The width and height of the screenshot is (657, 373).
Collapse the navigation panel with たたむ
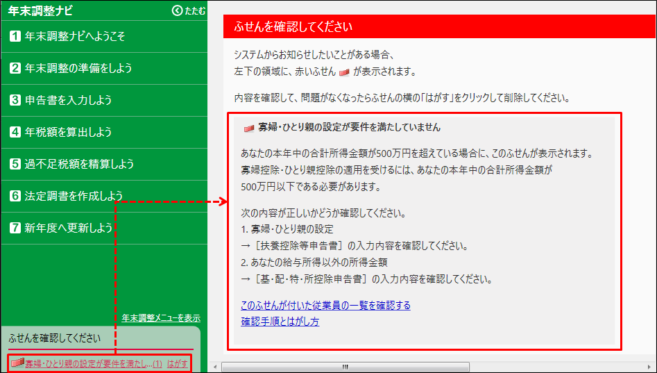click(189, 10)
